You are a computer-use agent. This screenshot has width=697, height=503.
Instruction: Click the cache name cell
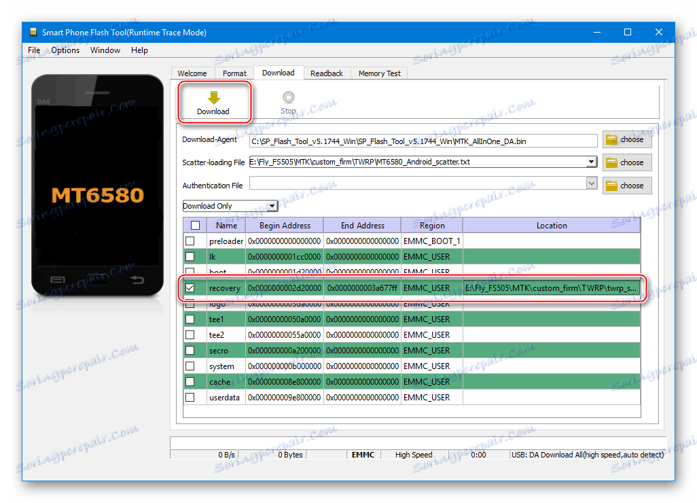(x=226, y=381)
